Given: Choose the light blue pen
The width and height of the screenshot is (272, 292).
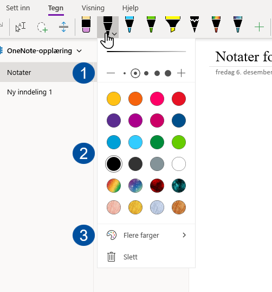Looking at the screenshot, I should coord(129,24).
